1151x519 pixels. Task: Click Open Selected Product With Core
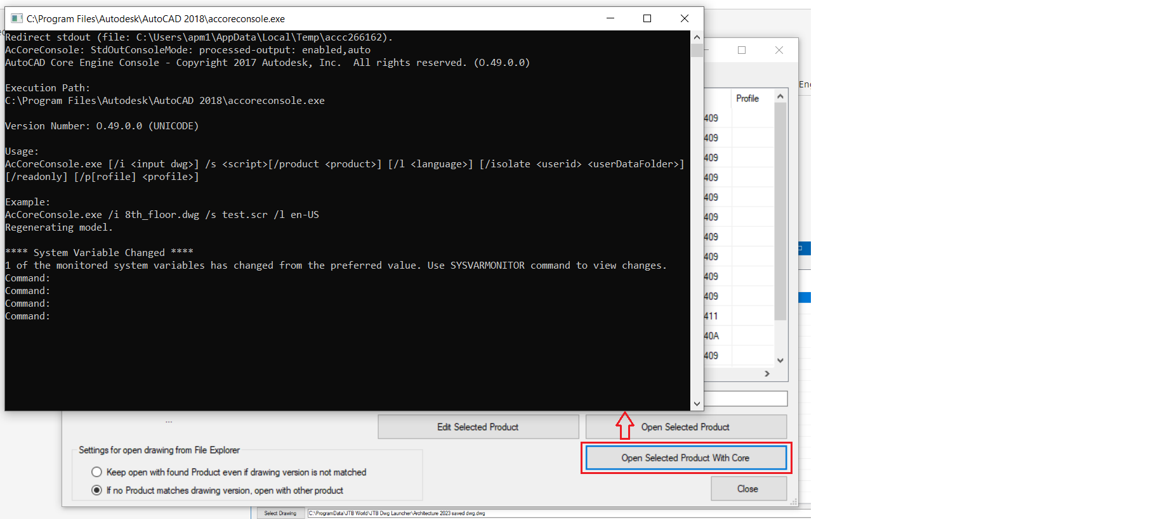[x=686, y=458]
